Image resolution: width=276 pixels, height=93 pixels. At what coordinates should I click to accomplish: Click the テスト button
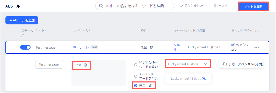coord(221,6)
